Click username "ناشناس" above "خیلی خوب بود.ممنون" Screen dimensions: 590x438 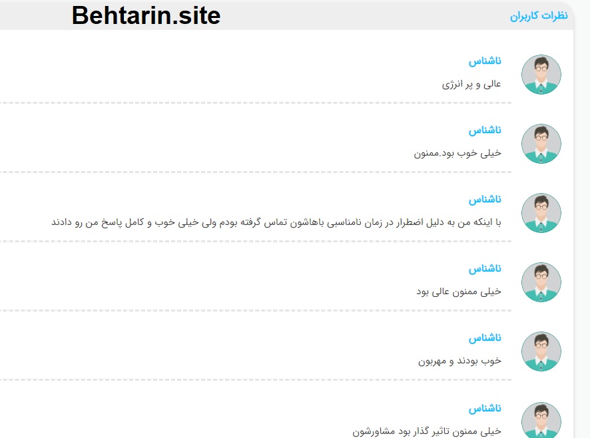coord(485,130)
